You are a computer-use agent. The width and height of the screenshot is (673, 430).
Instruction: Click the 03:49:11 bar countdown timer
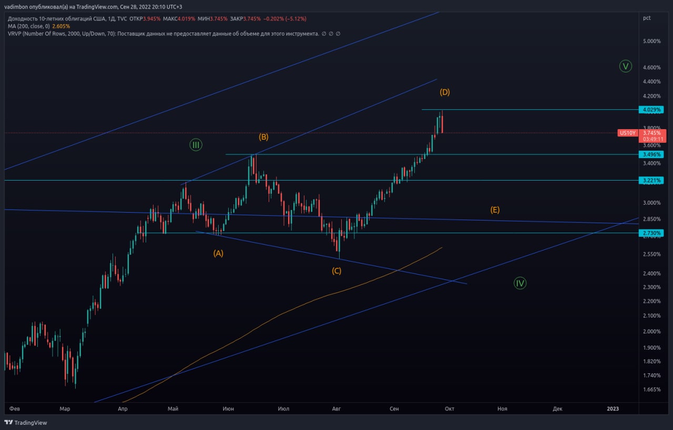(x=652, y=139)
